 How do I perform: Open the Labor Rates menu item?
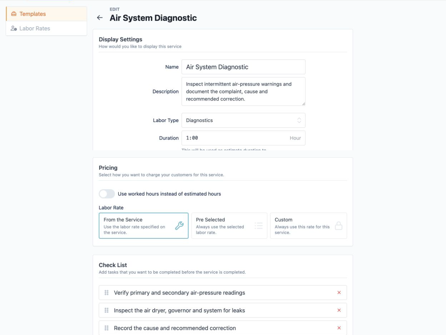tap(46, 28)
